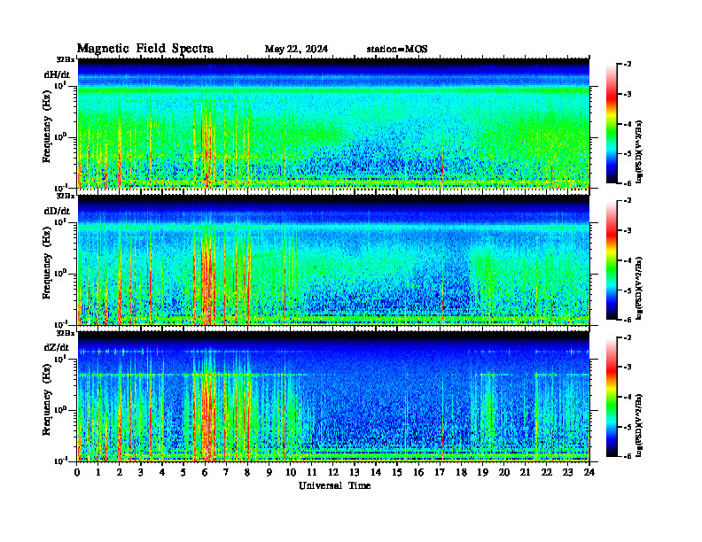Click the "-6" value on the dH/dt color bar

[x=628, y=183]
